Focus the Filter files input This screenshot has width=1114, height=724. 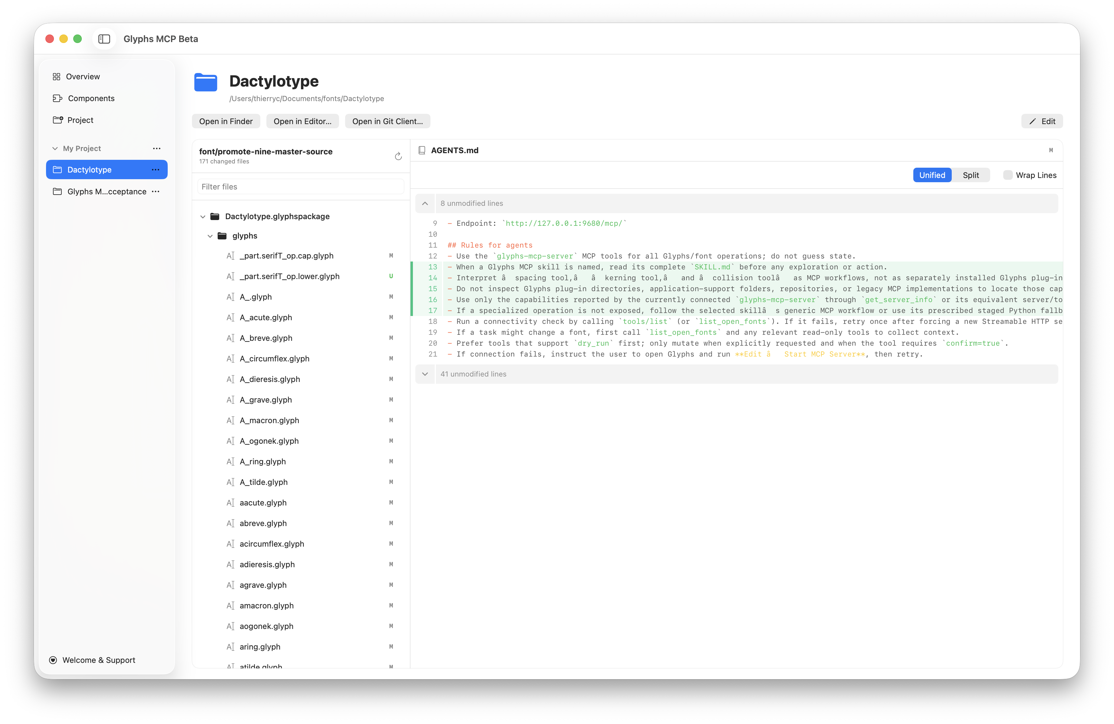301,187
